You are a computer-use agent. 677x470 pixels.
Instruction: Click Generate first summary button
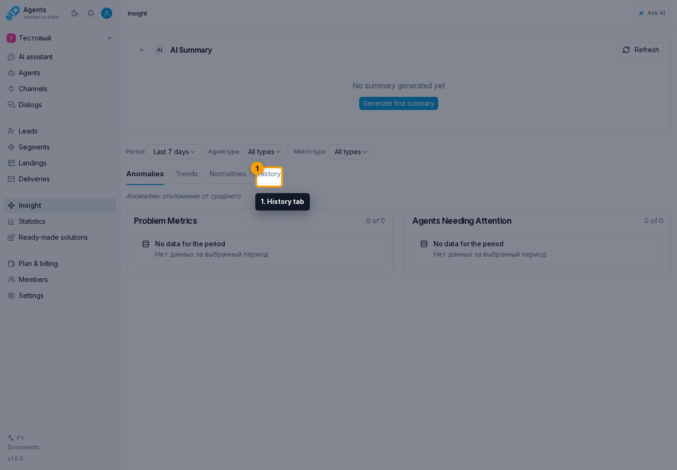coord(399,103)
